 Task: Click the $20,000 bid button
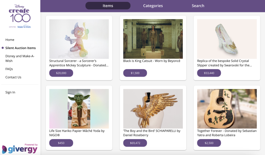point(61,73)
